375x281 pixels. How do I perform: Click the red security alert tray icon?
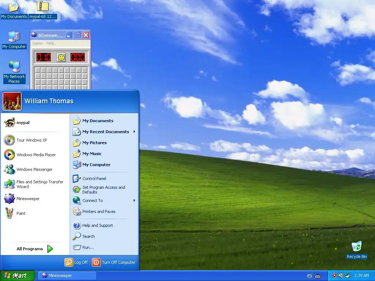click(x=334, y=276)
